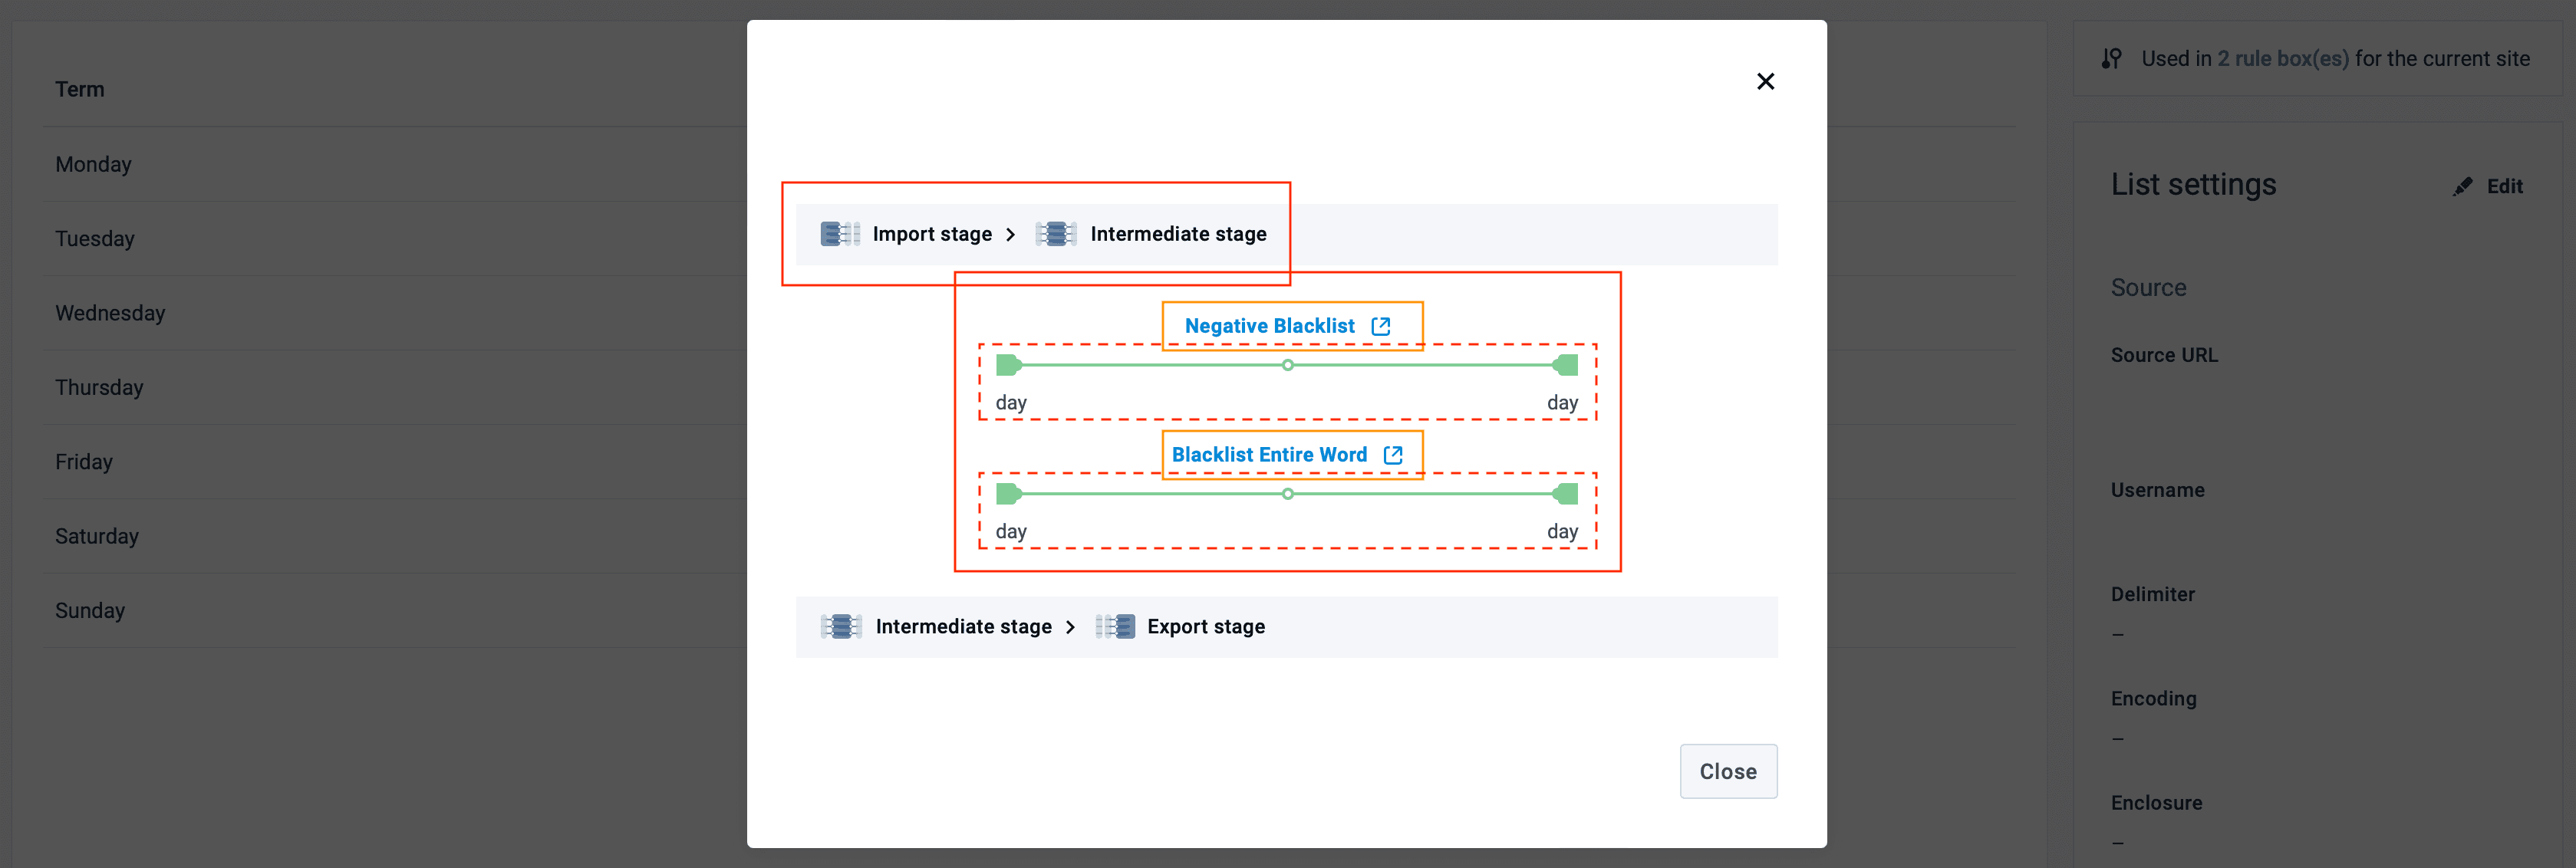Click the rule box usage icon

click(2111, 59)
